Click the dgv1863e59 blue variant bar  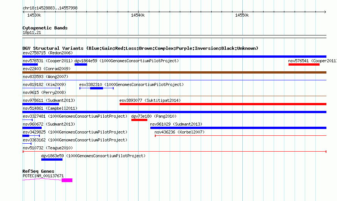[52, 160]
